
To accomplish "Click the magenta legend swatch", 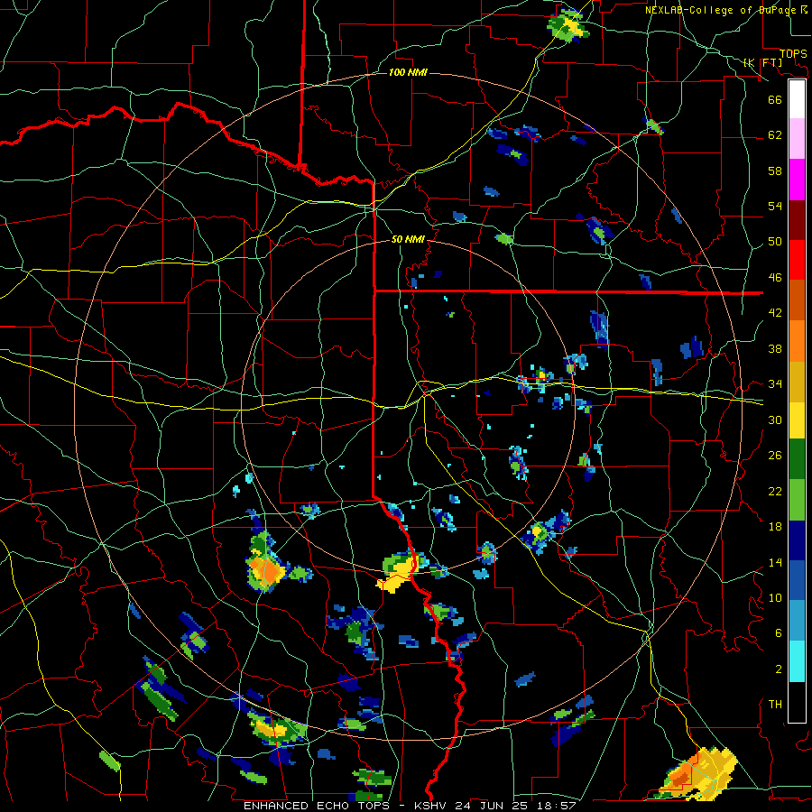I will [797, 180].
